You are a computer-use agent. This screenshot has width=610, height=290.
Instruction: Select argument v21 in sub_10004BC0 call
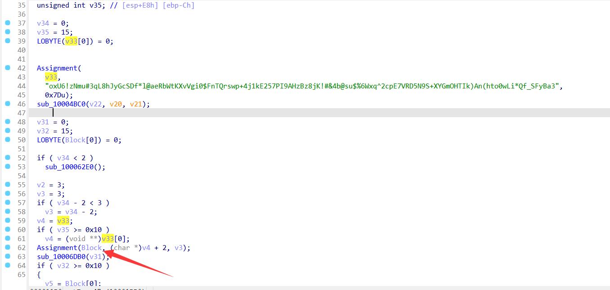point(136,104)
